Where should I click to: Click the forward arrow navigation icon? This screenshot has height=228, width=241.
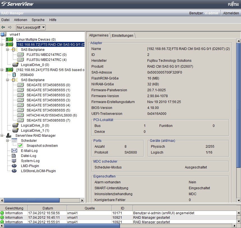tap(10, 27)
